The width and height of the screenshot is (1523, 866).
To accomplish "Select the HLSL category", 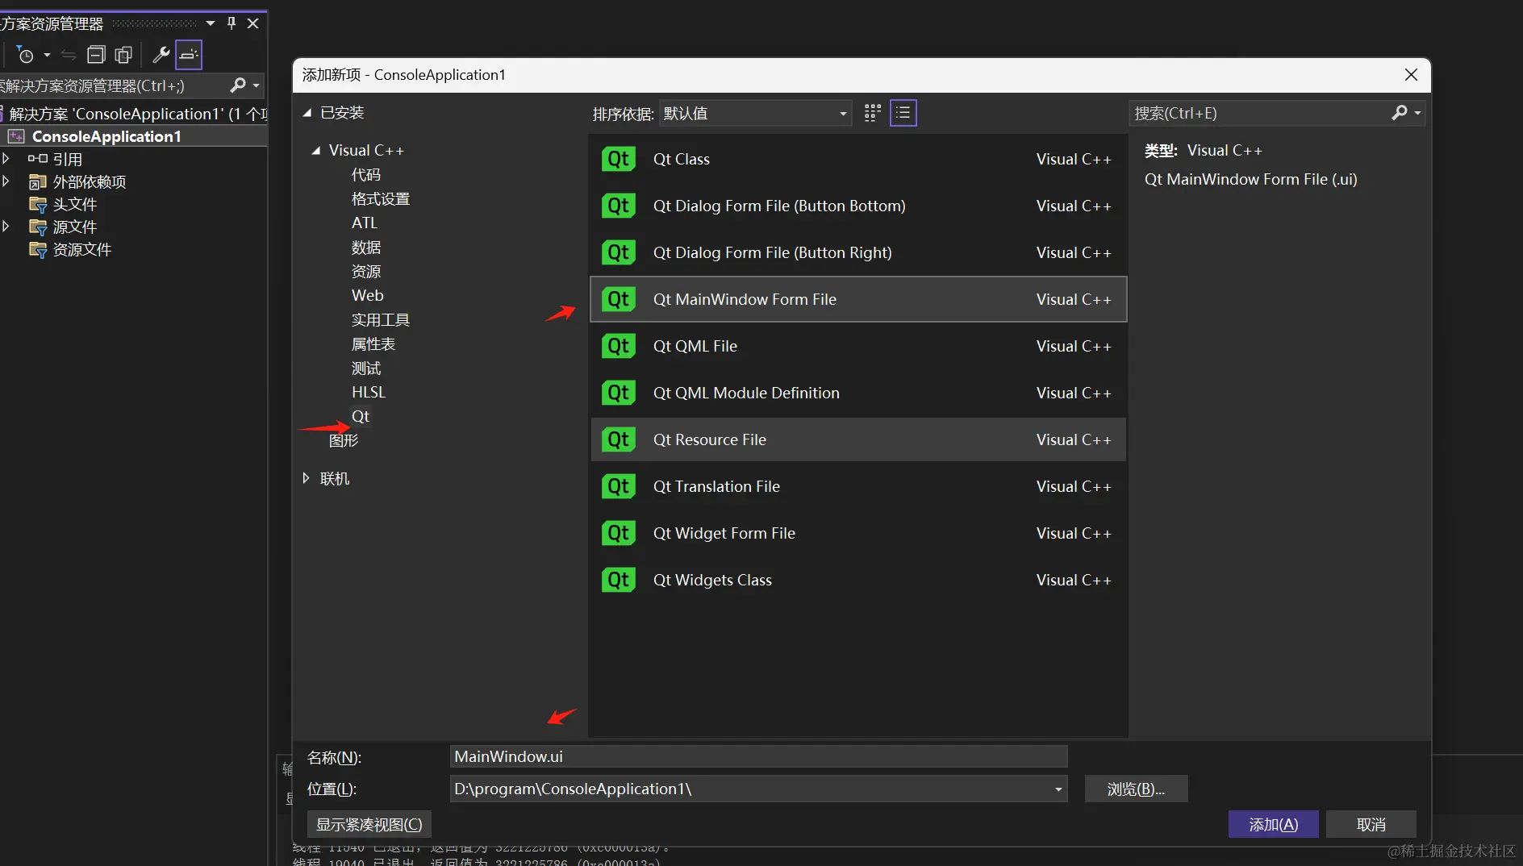I will coord(369,392).
